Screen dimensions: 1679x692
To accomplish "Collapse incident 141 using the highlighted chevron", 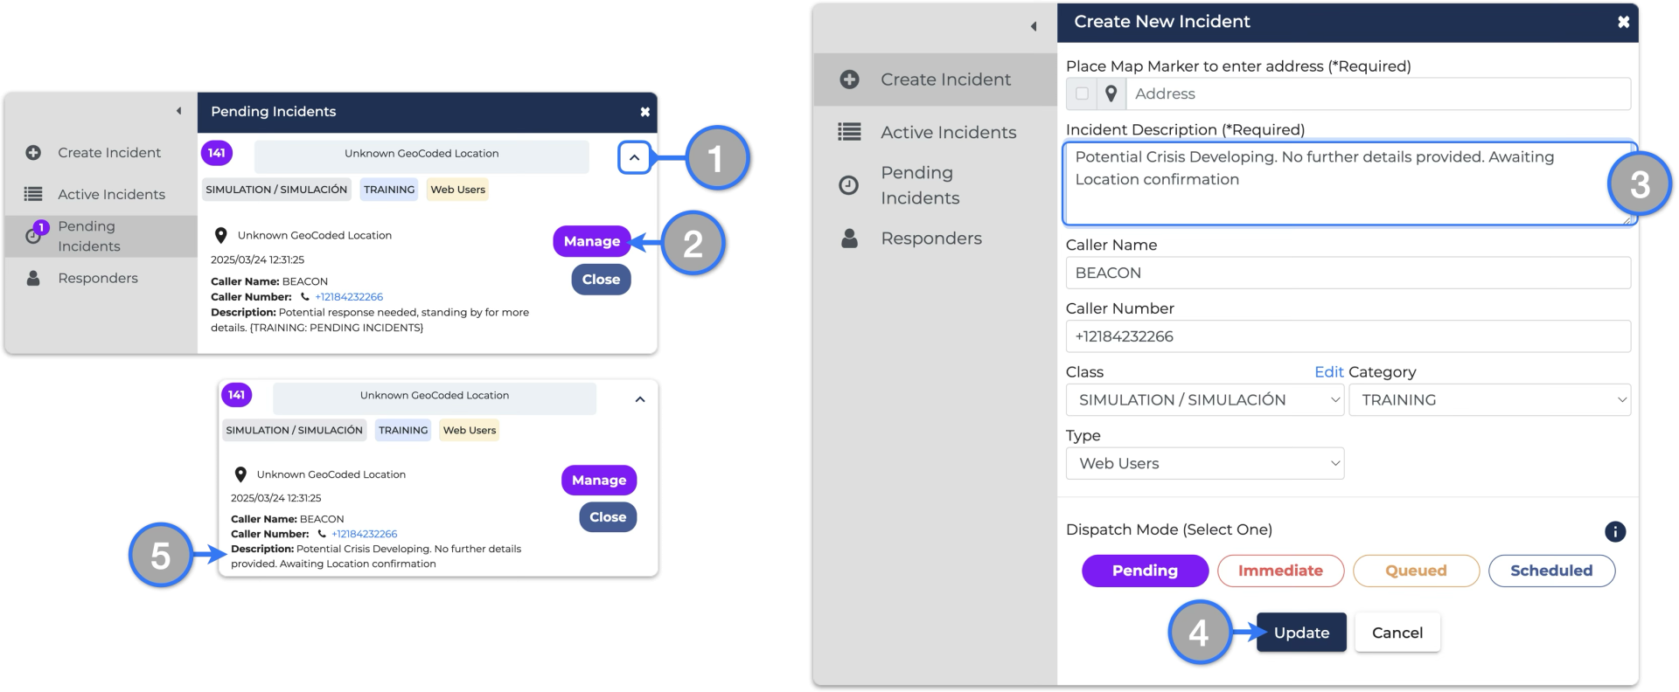I will click(634, 158).
